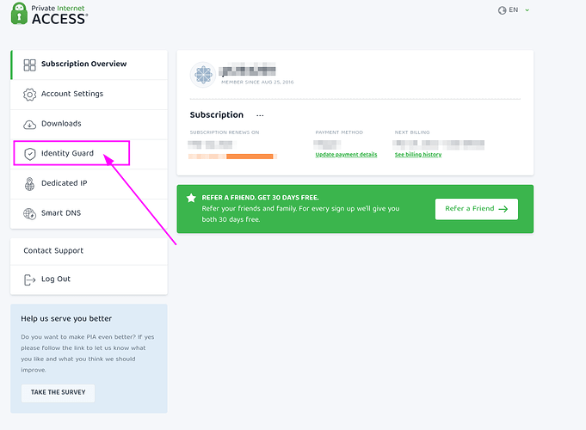Open the Downloads section
The width and height of the screenshot is (586, 430).
89,125
